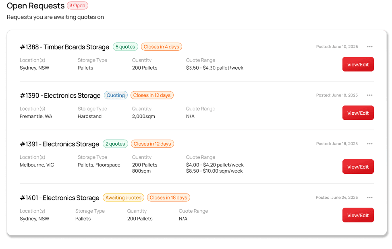
Task: Select the #1401 - Electronics Storage title
Action: [60, 198]
